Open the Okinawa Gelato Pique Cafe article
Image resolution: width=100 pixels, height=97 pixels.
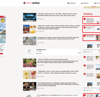(59, 27)
